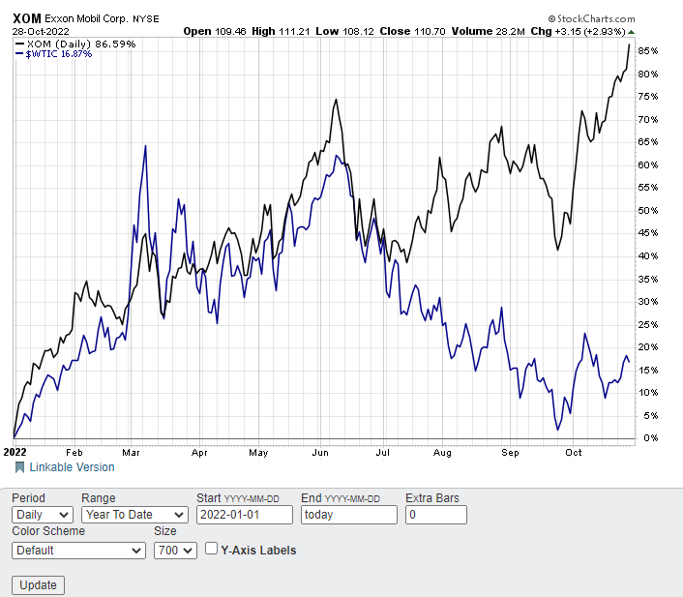Click the 0% y-axis label

point(650,438)
